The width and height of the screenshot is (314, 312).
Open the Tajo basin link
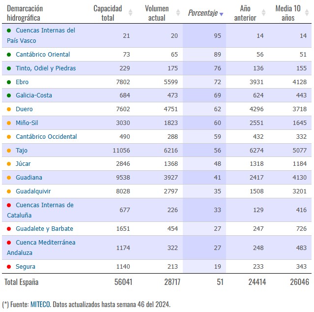[x=22, y=151]
